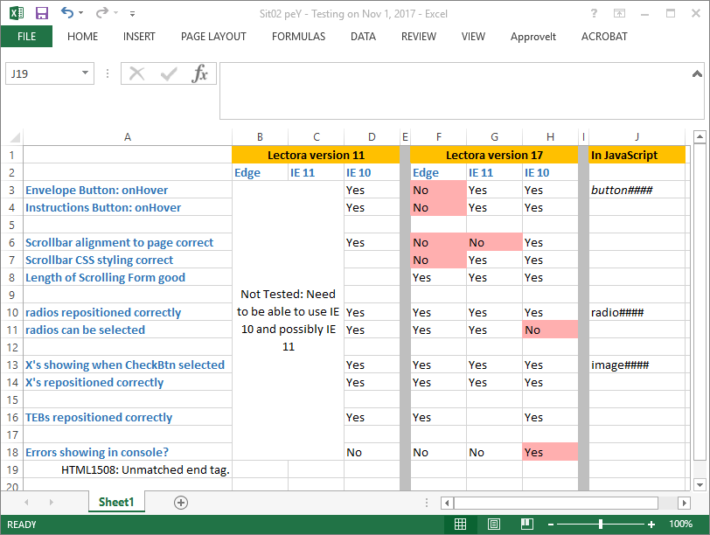Select the Sheet1 worksheet tab
The width and height of the screenshot is (710, 535).
tap(116, 502)
